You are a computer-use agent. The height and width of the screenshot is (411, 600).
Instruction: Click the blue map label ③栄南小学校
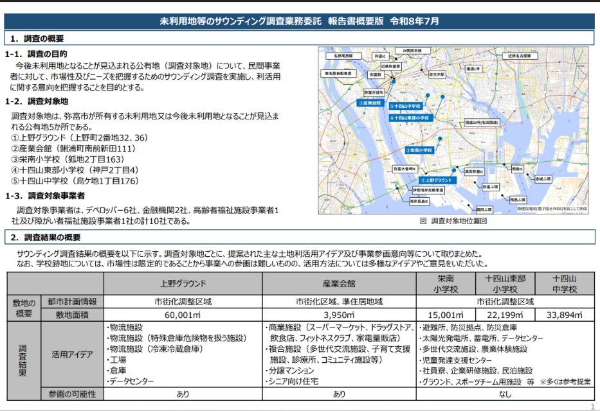(420, 150)
